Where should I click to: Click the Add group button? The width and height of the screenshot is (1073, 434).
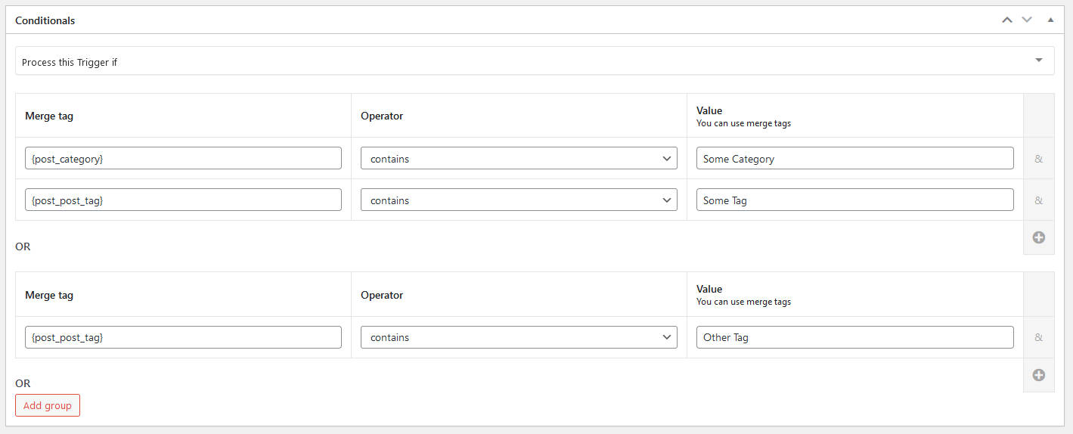coord(48,405)
